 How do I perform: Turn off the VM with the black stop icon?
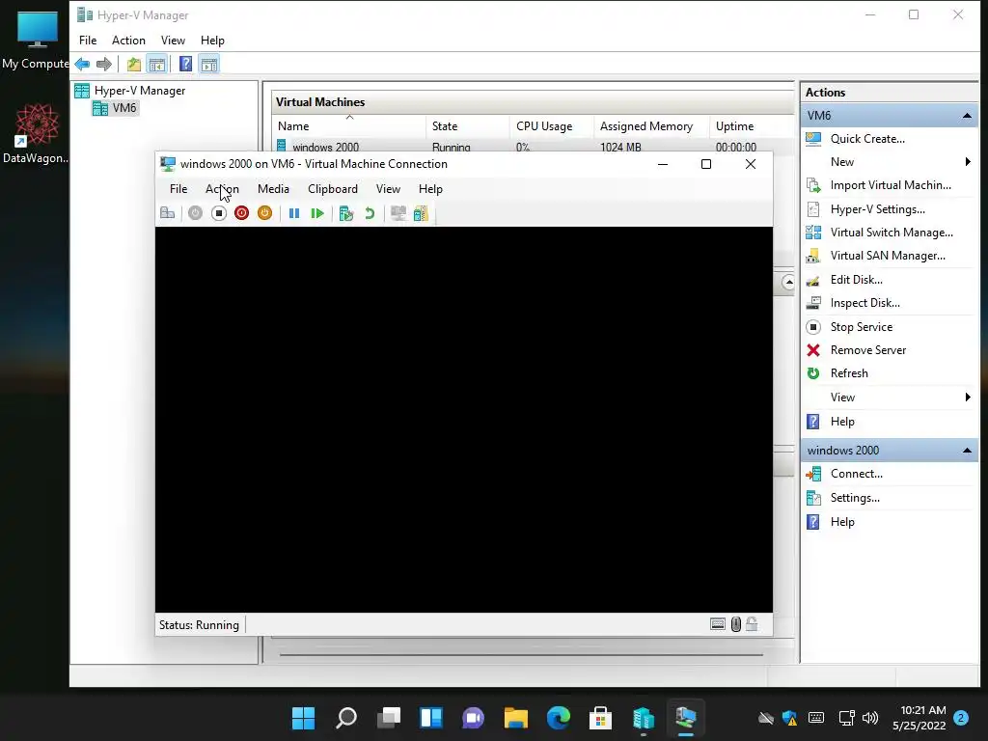[x=219, y=213]
